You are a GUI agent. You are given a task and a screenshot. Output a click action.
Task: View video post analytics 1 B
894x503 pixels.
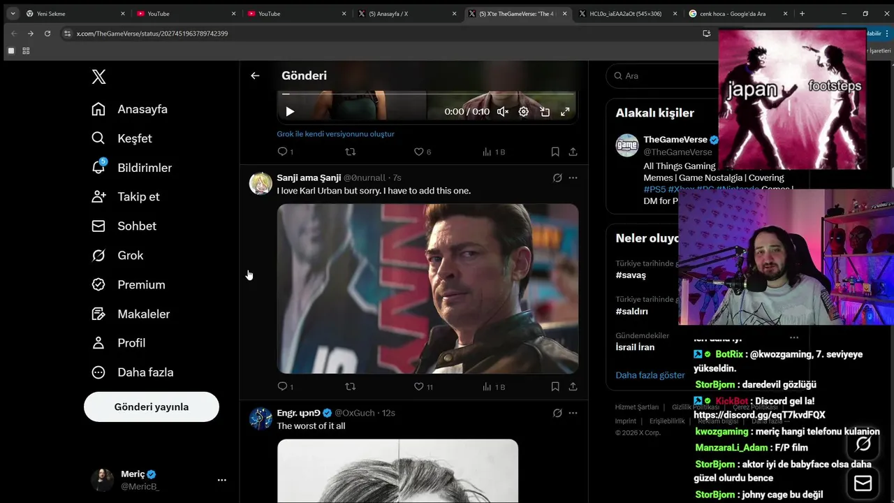point(494,152)
